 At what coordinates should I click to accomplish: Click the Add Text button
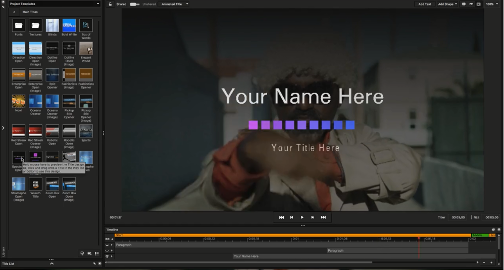tap(424, 4)
